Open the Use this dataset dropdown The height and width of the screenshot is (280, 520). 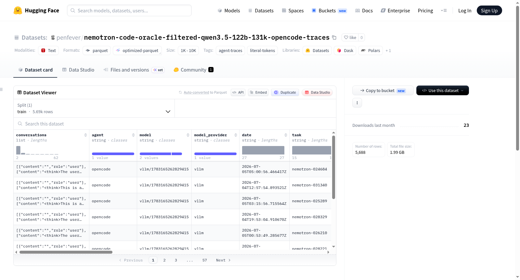[442, 90]
